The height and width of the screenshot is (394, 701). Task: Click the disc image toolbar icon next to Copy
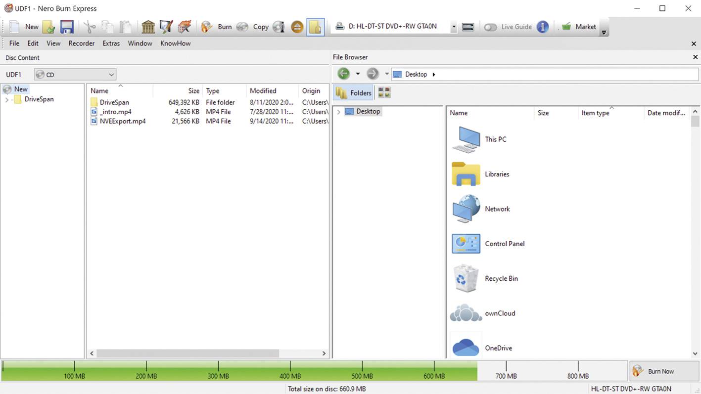coord(278,26)
